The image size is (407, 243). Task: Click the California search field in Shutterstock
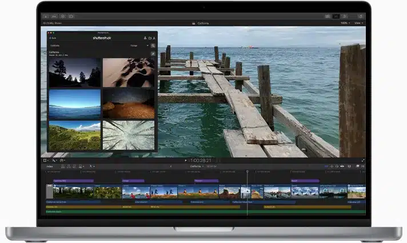[x=88, y=46]
